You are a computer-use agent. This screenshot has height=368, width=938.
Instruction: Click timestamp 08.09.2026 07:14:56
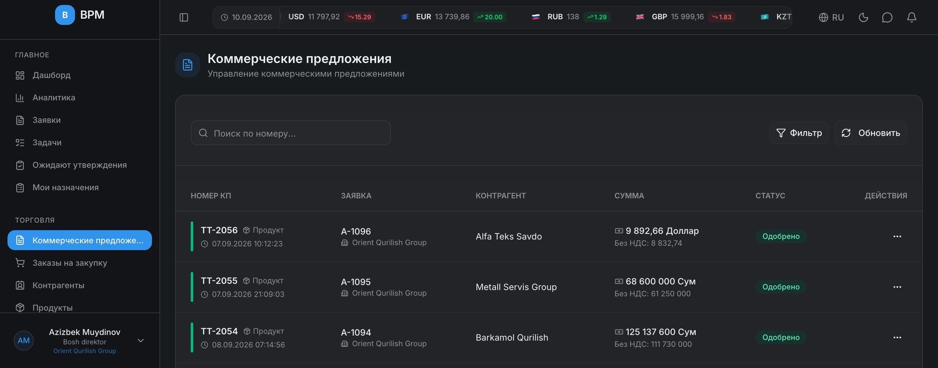[x=243, y=345]
